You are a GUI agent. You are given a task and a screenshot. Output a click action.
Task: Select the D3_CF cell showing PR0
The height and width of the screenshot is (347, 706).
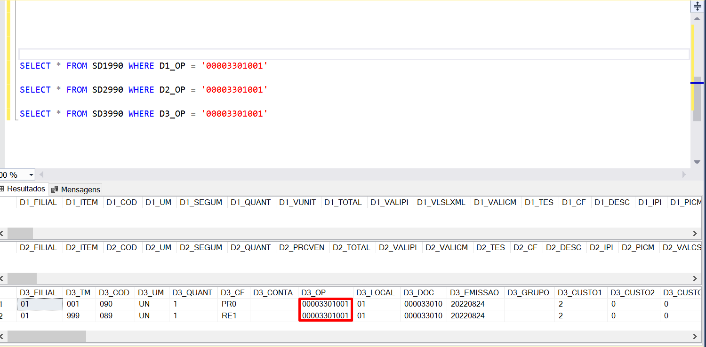click(x=233, y=304)
